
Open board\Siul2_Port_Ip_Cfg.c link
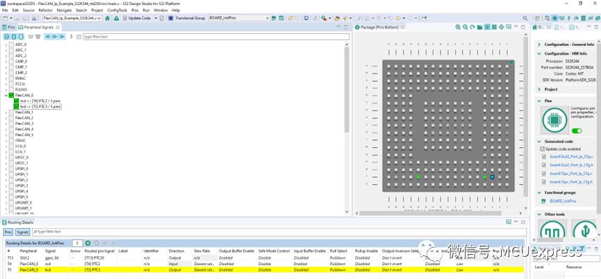tap(571, 157)
